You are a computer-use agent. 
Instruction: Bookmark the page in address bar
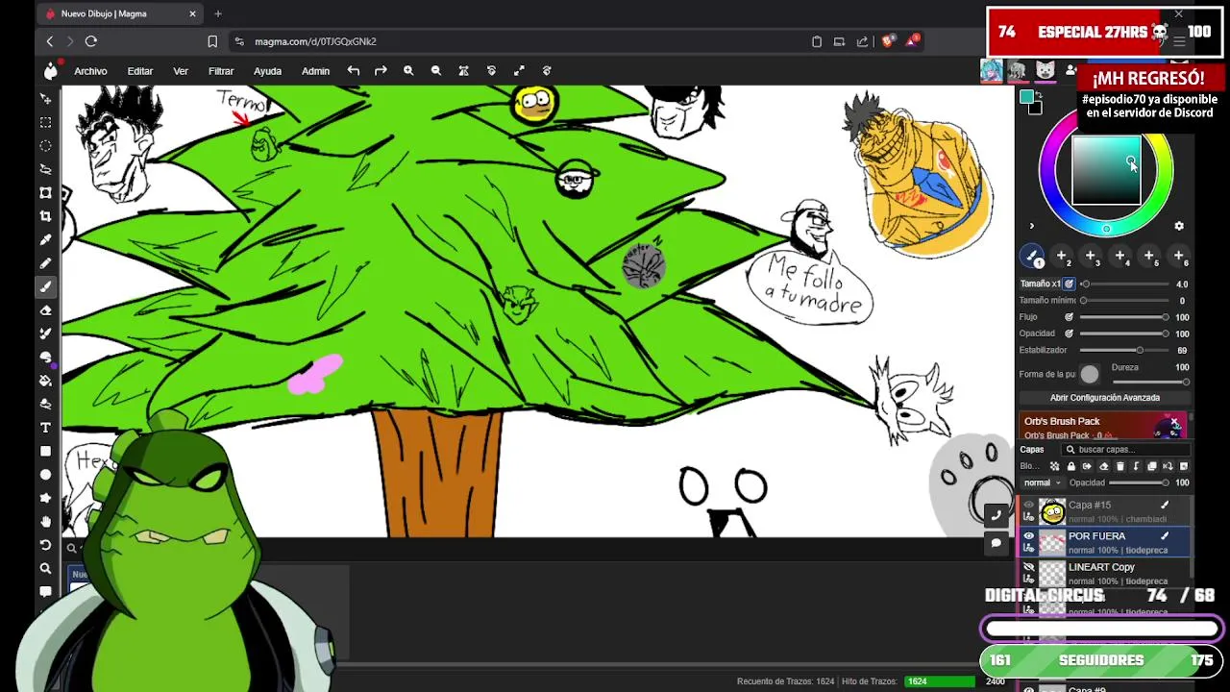212,41
